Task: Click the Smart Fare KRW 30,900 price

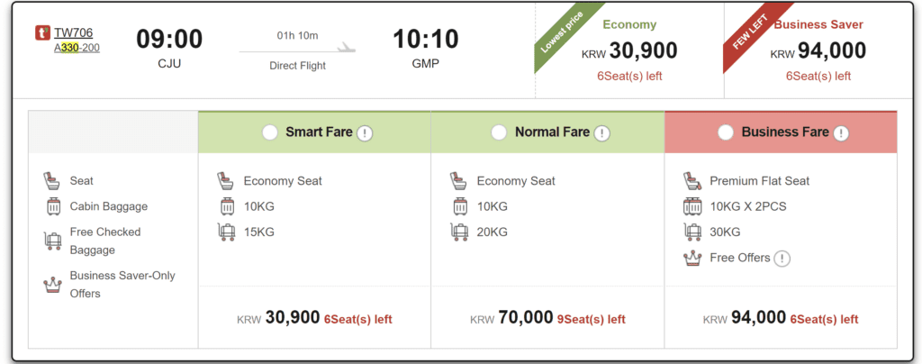Action: click(x=293, y=318)
